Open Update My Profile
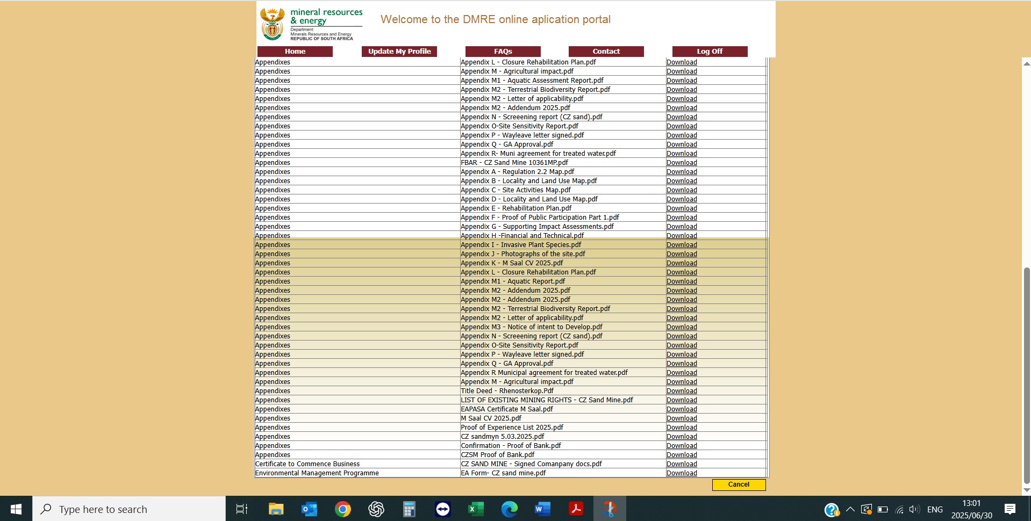 399,51
